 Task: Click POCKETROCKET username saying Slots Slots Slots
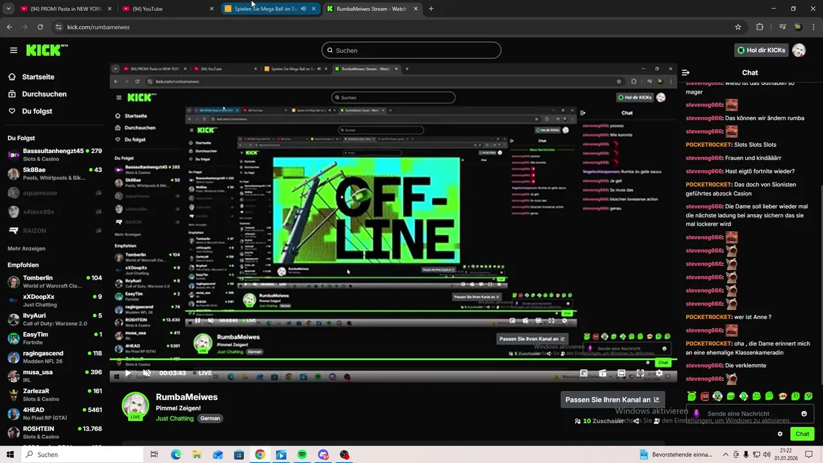[709, 145]
